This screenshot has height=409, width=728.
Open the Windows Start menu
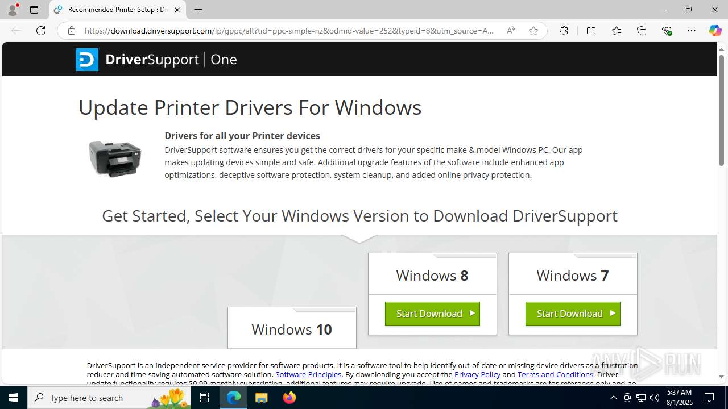[x=14, y=398]
